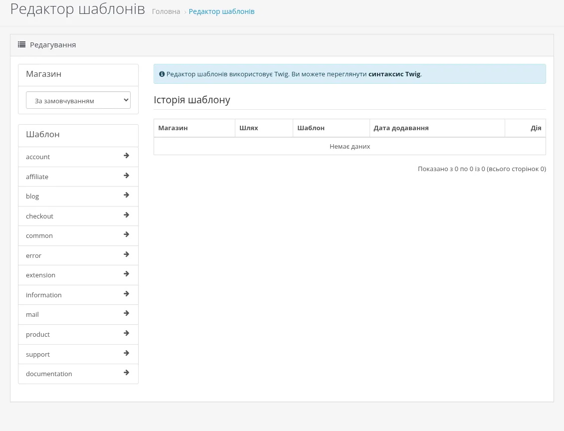Click the arrow icon beside product
The image size is (564, 431).
(x=126, y=333)
